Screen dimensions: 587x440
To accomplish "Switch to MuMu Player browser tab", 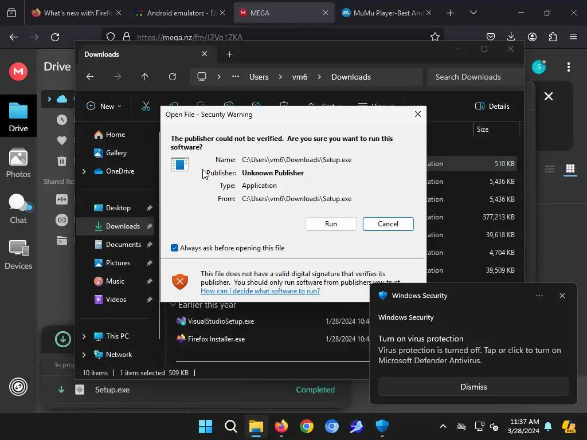I will [x=387, y=13].
